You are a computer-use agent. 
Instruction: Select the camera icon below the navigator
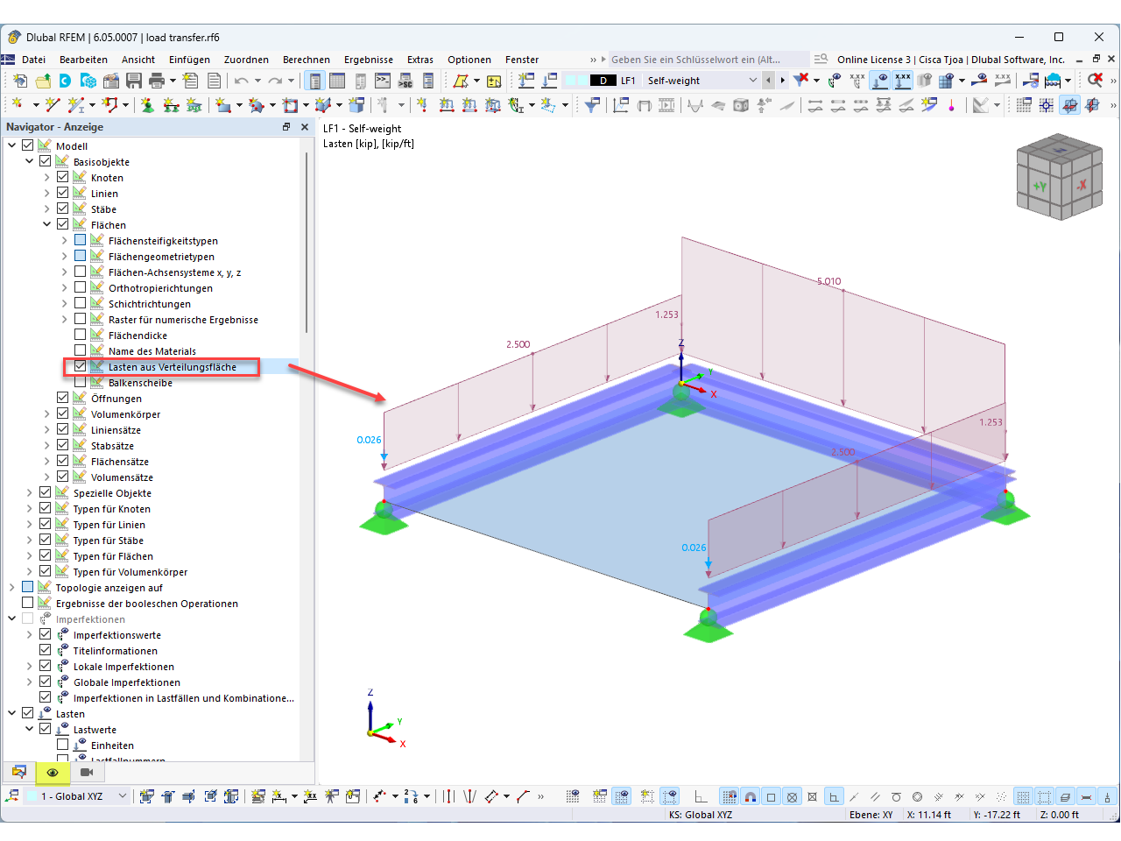click(x=85, y=773)
